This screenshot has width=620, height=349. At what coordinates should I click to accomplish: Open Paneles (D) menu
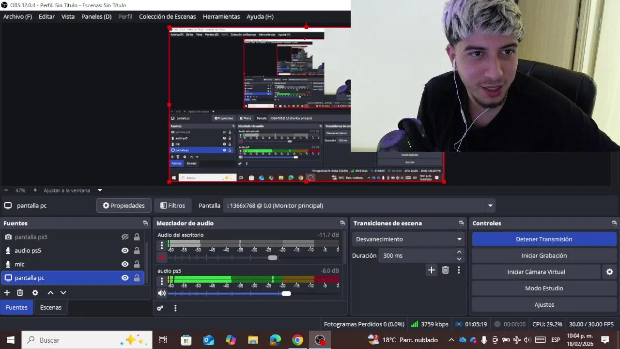(96, 16)
